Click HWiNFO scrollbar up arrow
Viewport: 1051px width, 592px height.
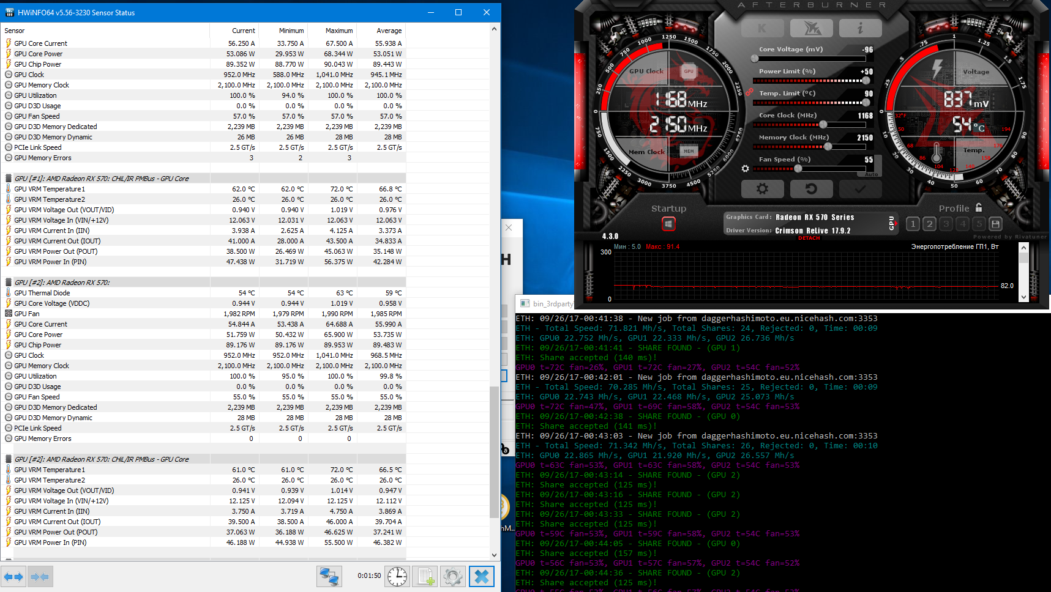pos(495,29)
